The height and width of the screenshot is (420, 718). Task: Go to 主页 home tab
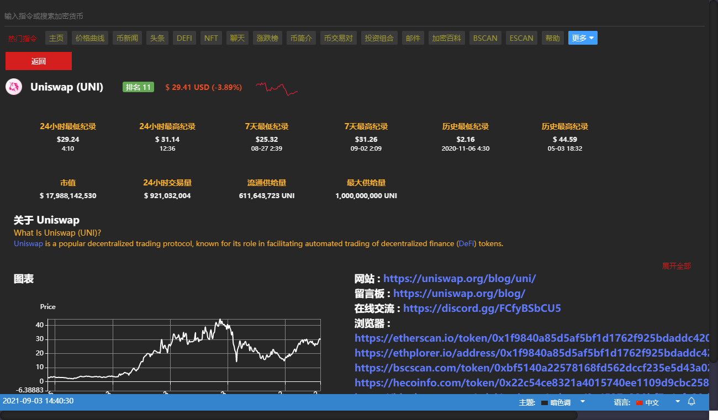[x=56, y=38]
